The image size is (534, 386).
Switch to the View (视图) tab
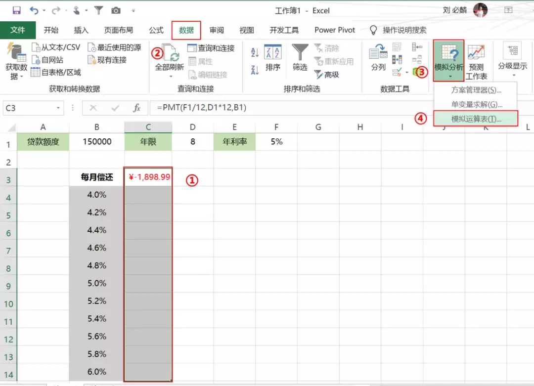(247, 30)
